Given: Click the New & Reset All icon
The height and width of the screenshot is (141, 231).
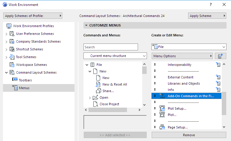Looking at the screenshot, I should click(x=98, y=84).
